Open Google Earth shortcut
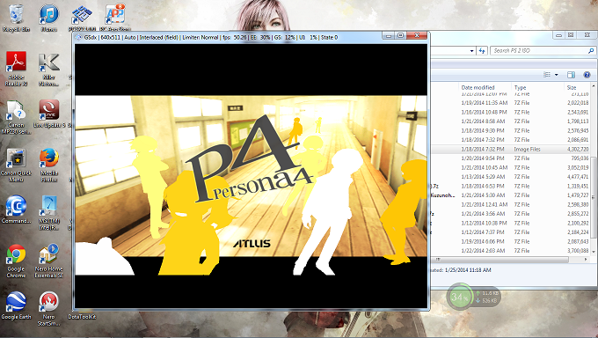Image resolution: width=598 pixels, height=338 pixels. coord(16,305)
